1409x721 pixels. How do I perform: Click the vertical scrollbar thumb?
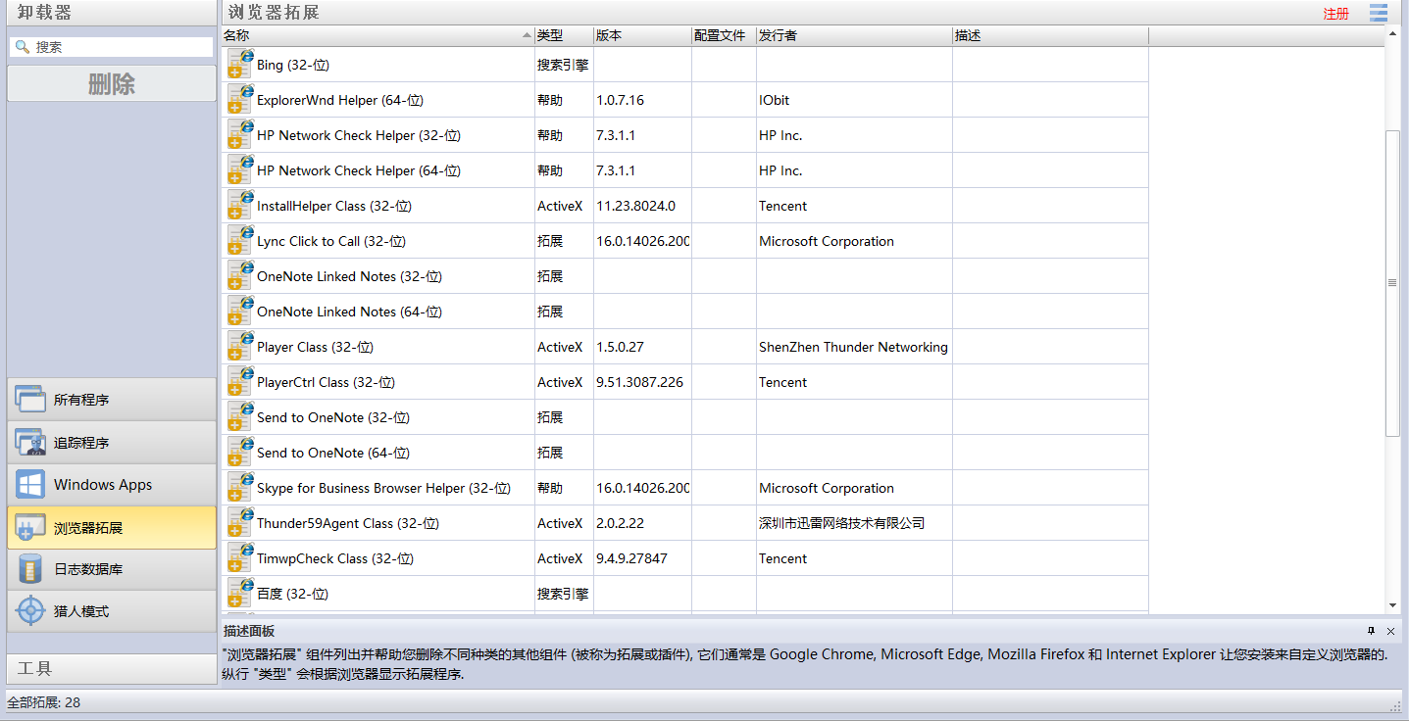pos(1391,282)
